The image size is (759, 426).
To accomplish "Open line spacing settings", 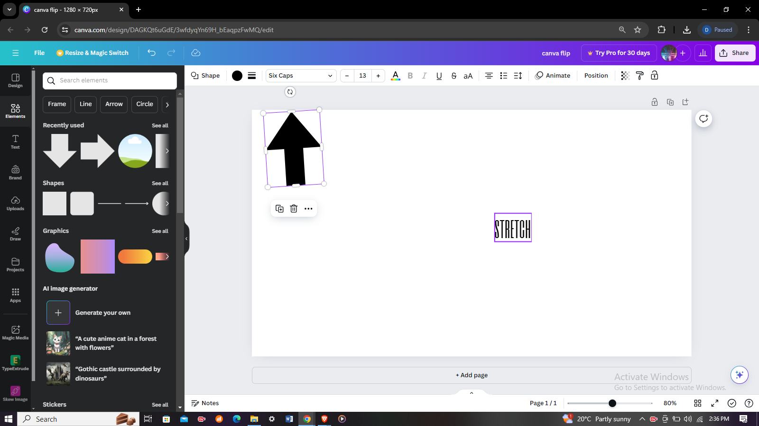I will point(518,76).
